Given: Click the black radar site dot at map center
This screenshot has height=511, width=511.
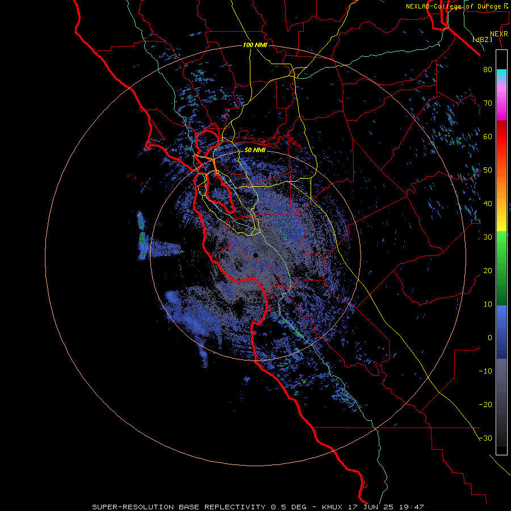Looking at the screenshot, I should click(x=256, y=256).
